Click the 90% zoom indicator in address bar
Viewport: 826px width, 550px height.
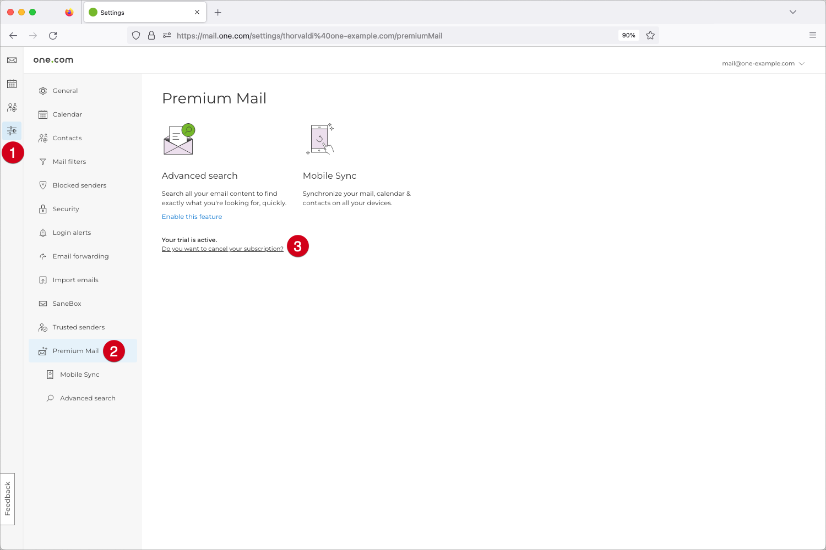coord(628,35)
